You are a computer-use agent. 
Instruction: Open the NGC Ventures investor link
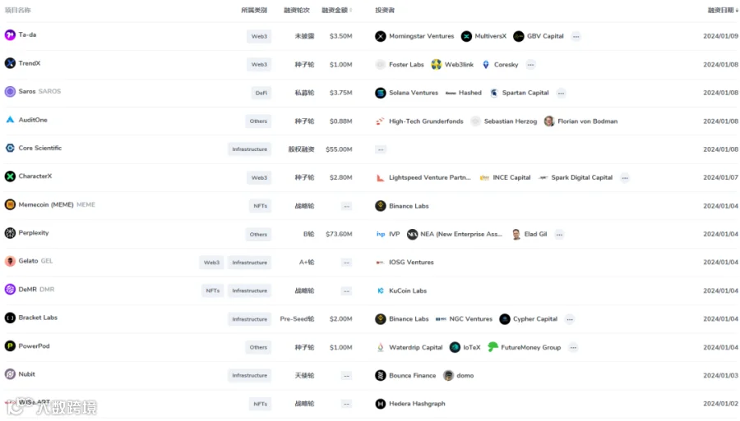point(470,319)
